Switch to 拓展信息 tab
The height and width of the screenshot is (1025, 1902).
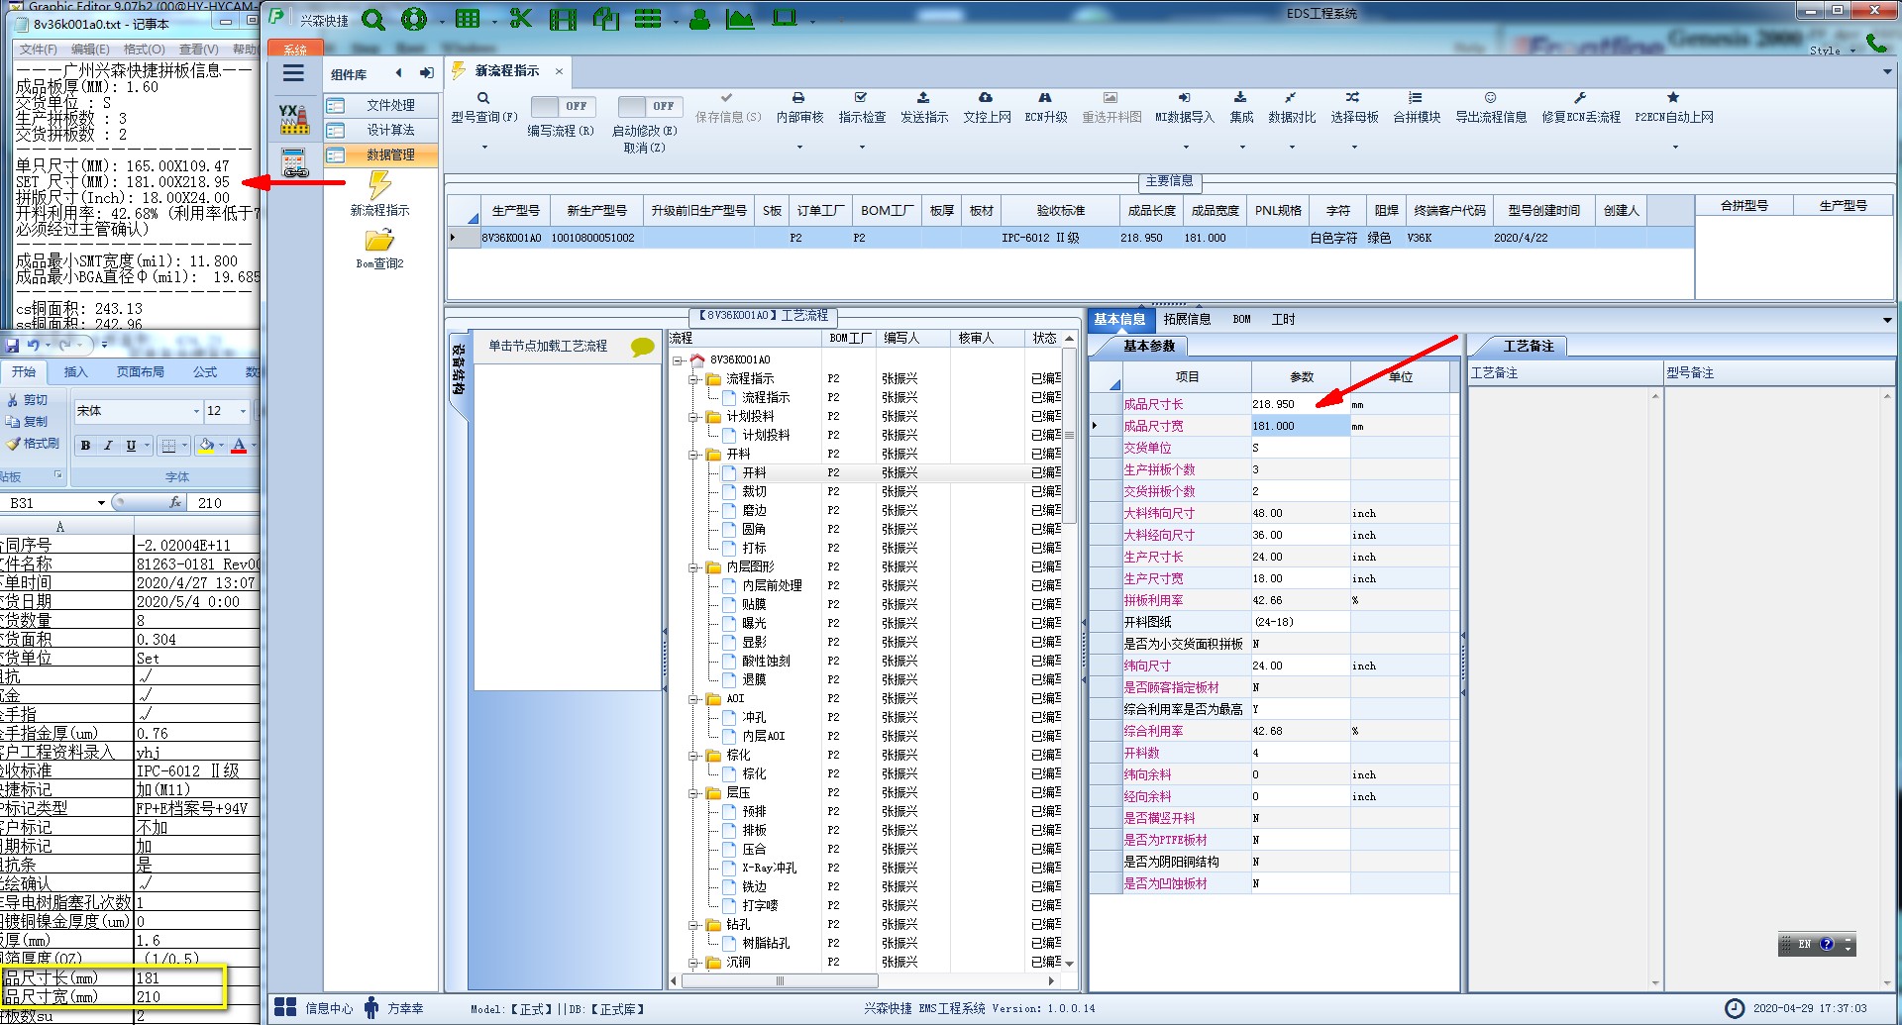pos(1187,319)
